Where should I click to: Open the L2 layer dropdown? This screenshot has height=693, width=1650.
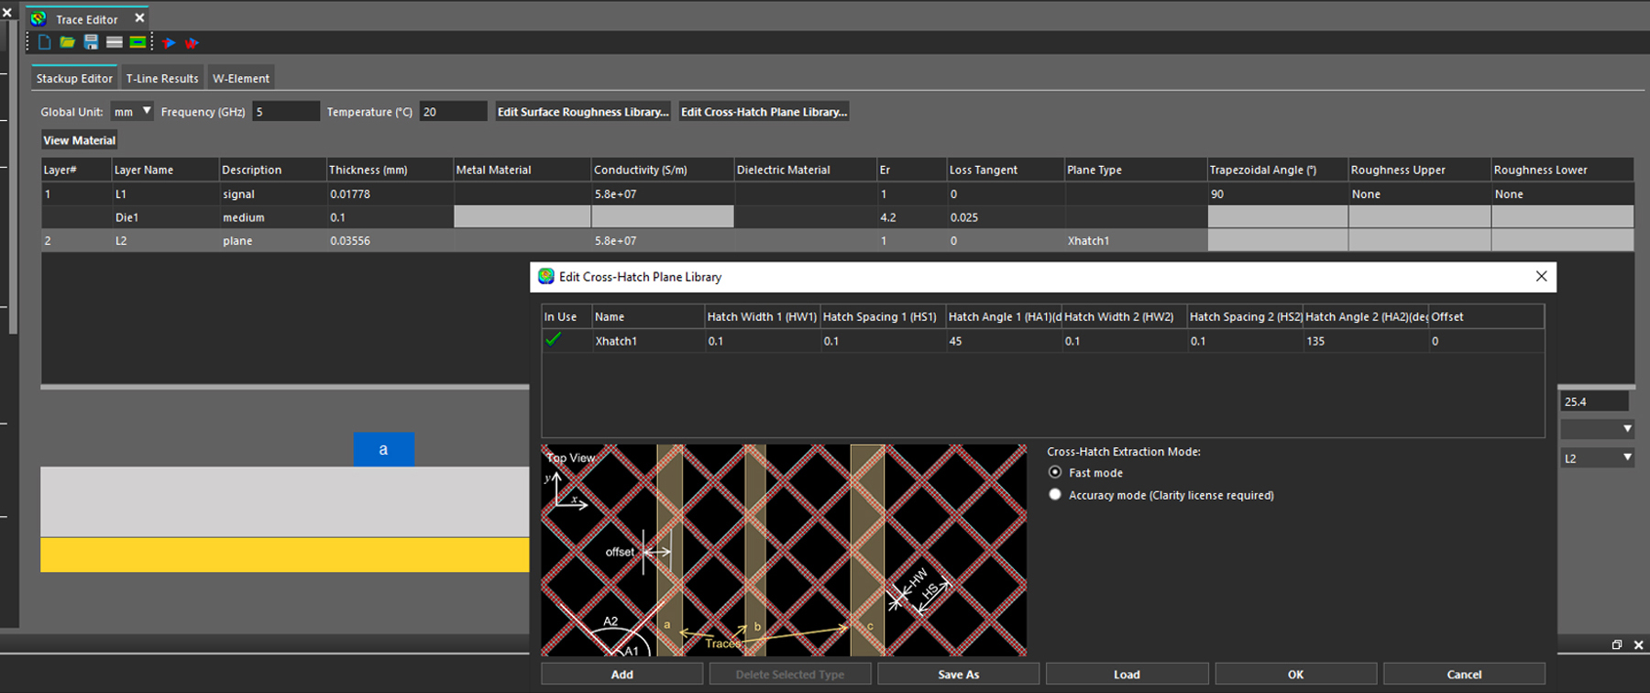click(x=1597, y=457)
